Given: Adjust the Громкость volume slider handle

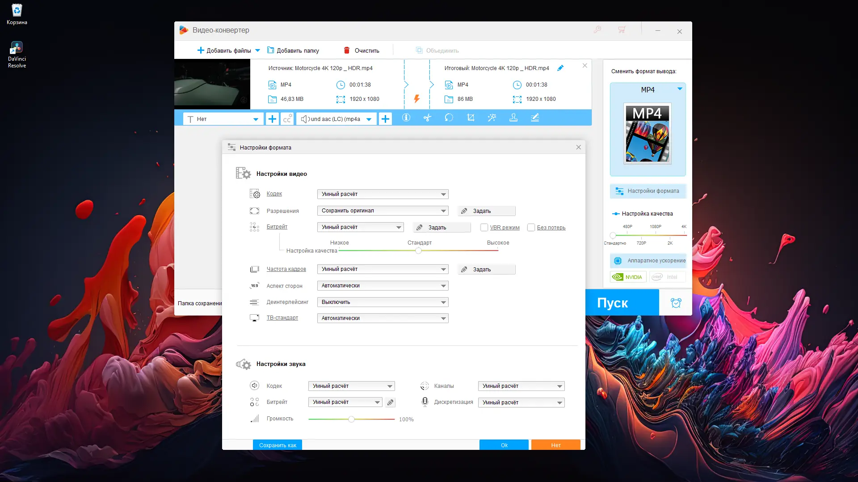Looking at the screenshot, I should point(351,419).
